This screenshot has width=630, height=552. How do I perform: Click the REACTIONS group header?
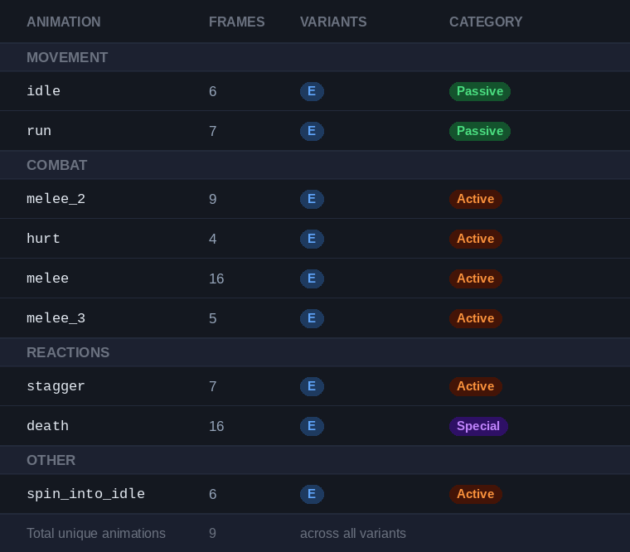315,352
